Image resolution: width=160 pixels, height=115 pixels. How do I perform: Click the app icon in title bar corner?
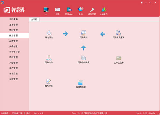click(x=2, y=2)
